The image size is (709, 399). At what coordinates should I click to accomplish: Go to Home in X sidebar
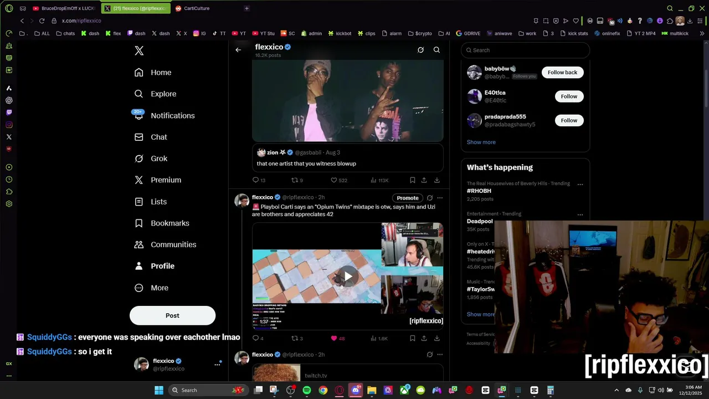pyautogui.click(x=153, y=73)
